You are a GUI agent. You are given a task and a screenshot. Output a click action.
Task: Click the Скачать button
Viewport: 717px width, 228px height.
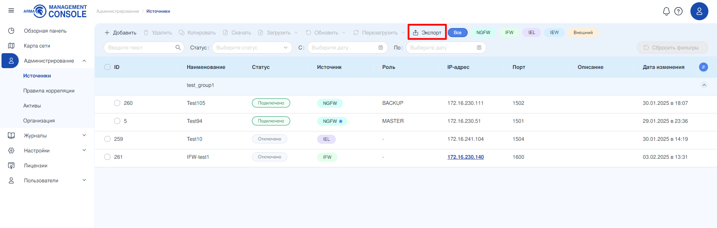coord(237,33)
